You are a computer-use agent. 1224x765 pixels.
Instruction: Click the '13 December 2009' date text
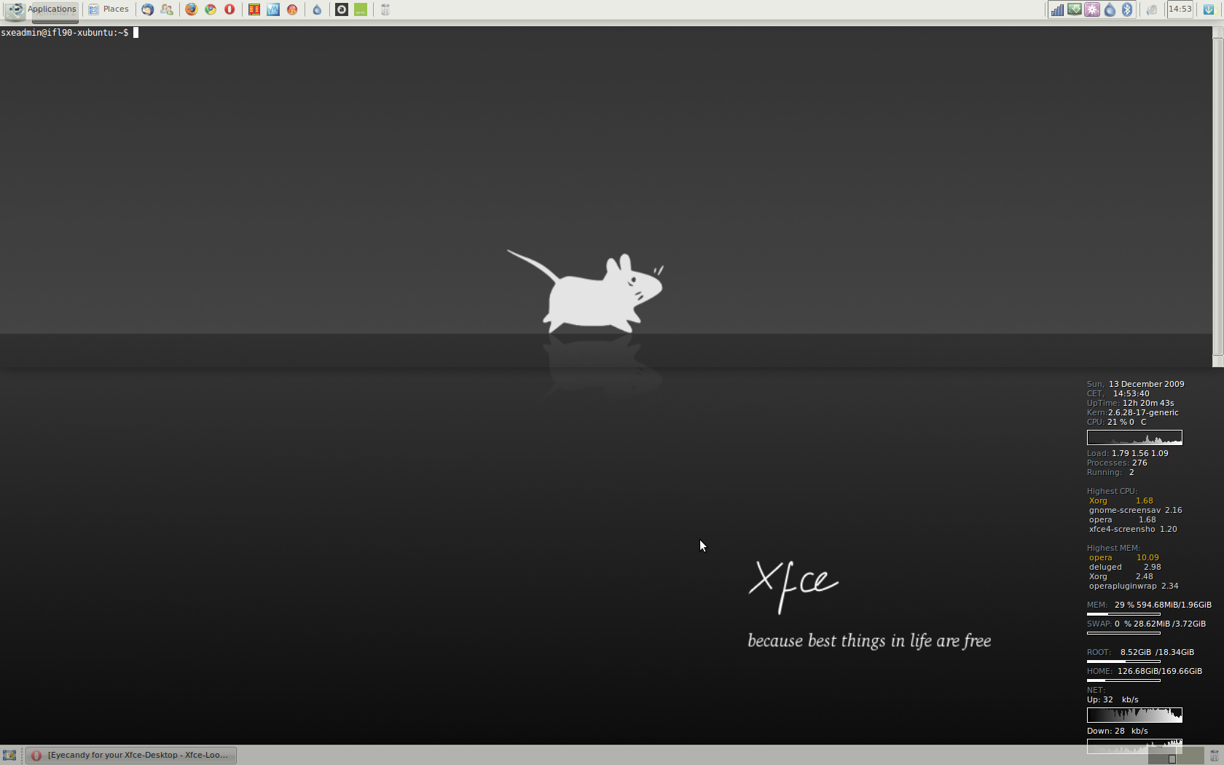point(1146,384)
